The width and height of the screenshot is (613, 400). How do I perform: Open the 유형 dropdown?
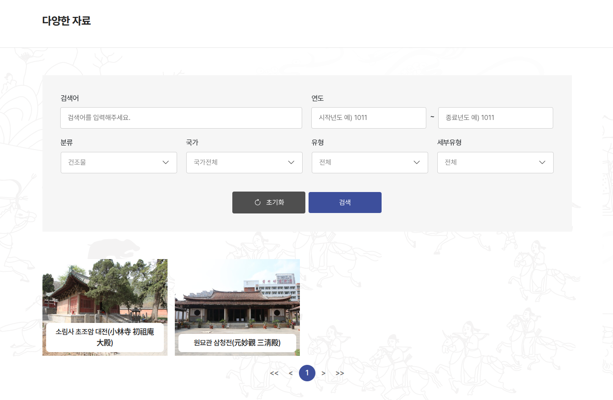370,162
